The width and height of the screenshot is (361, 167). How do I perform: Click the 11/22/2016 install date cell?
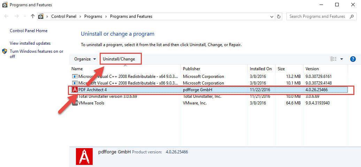click(260, 90)
